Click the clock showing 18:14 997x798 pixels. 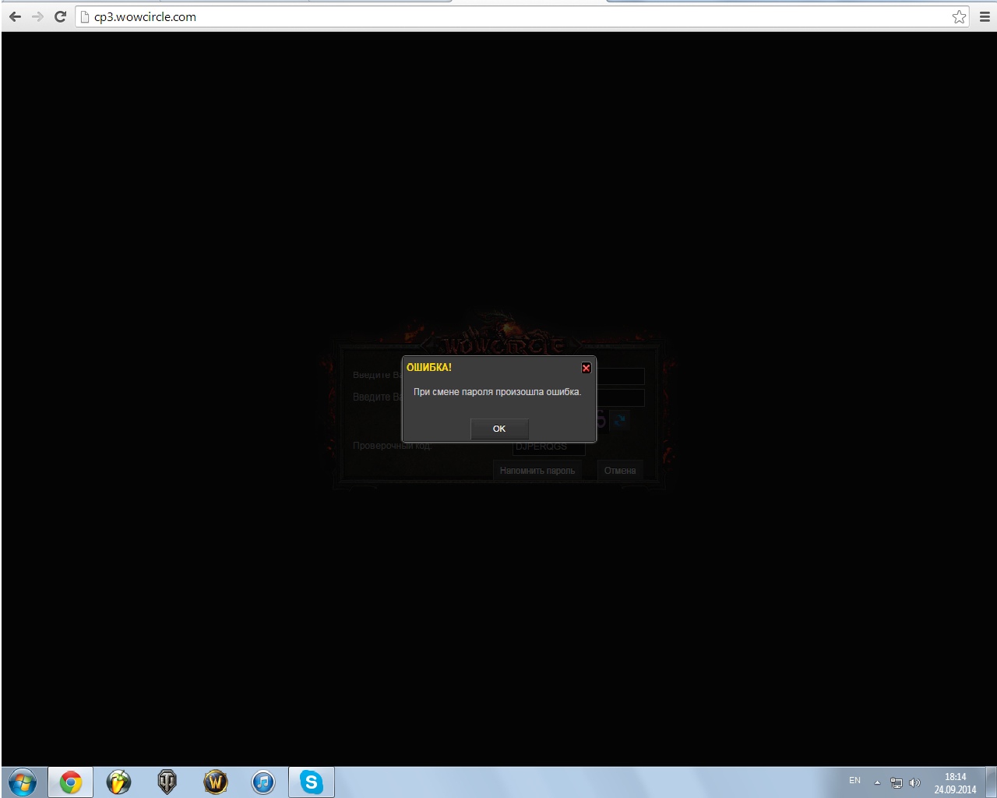(955, 782)
